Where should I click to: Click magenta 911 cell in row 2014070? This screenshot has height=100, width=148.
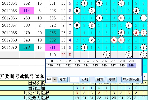(53, 48)
